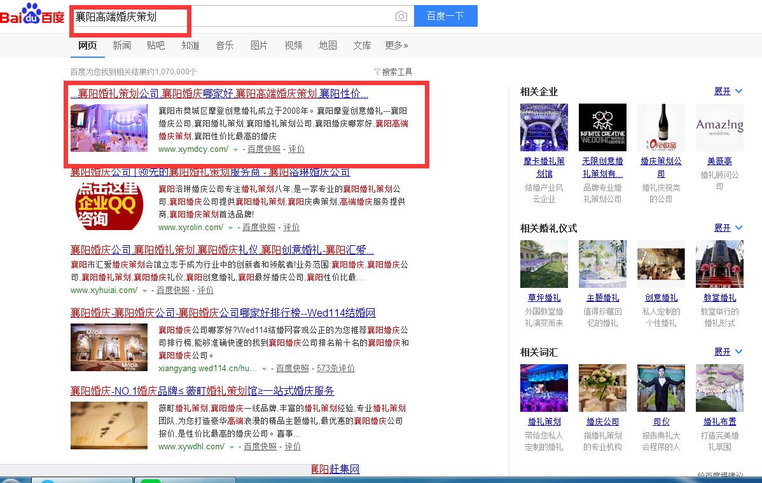Click the 创意婚礼 link
This screenshot has width=762, height=483.
(661, 297)
